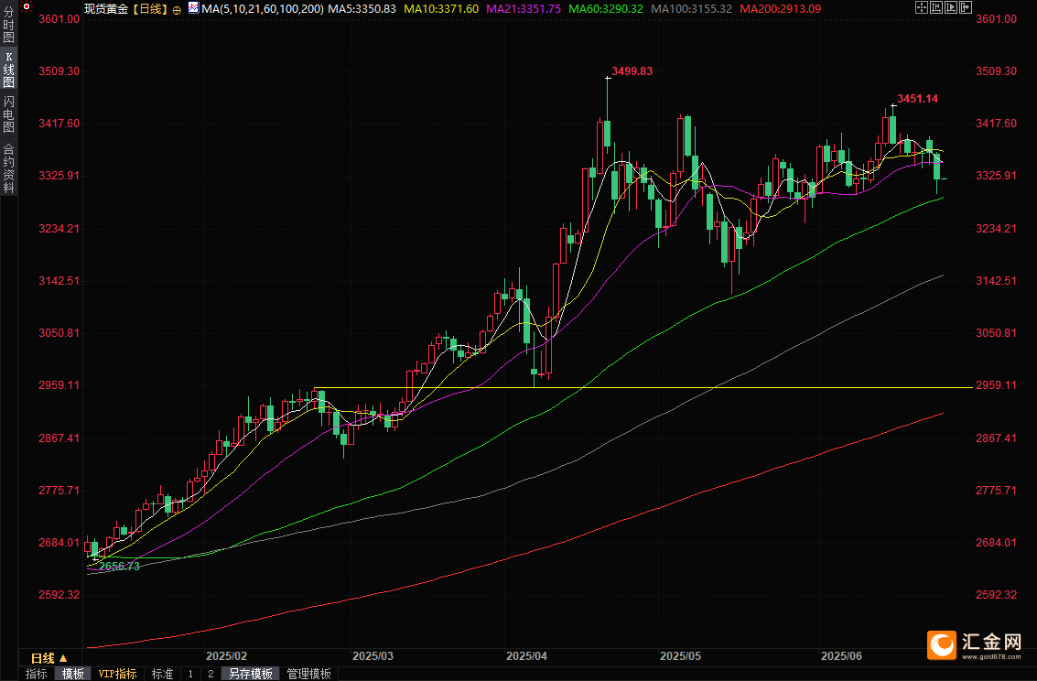Open the 闪电图 side tab
This screenshot has height=681, width=1037.
coord(8,114)
